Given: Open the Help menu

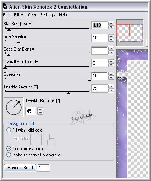Looking at the screenshot, I should [63, 15].
